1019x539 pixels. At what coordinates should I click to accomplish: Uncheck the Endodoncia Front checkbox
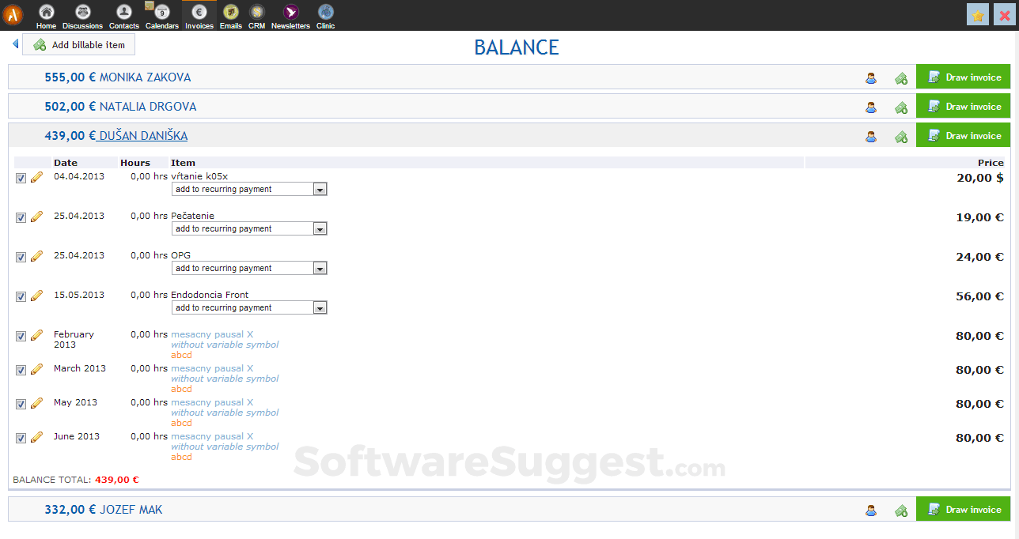point(21,296)
